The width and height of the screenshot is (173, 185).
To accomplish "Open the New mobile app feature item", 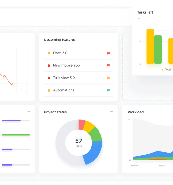I will click(78, 65).
